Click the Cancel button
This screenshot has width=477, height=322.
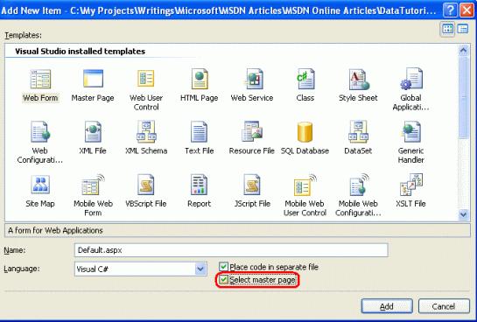[x=444, y=306]
